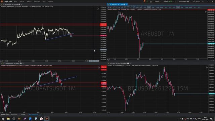Toggle link icon on AKEUSDT tab

124,4
